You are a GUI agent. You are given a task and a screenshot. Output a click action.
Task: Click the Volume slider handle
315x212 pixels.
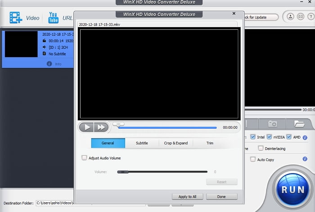123,172
